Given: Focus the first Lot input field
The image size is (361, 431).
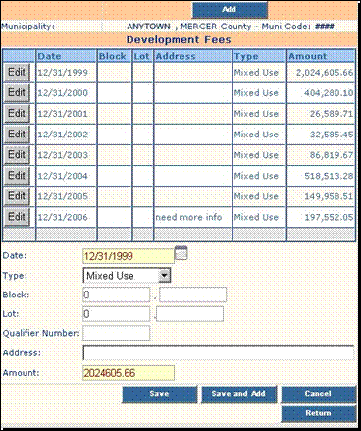Looking at the screenshot, I should pyautogui.click(x=117, y=314).
